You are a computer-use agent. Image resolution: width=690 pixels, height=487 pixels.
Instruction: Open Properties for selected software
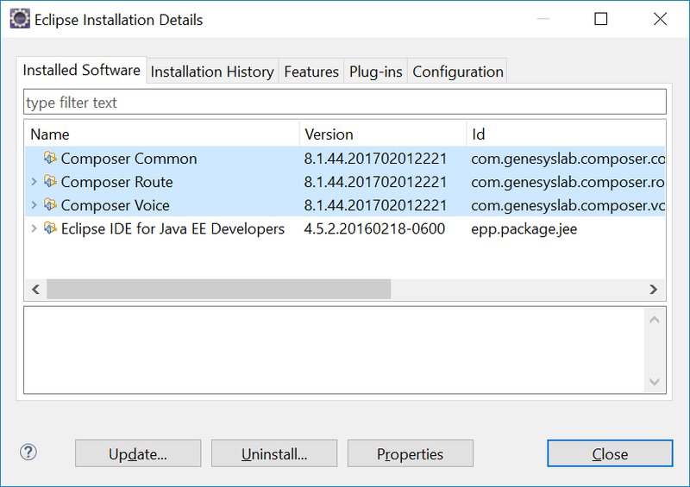(411, 453)
